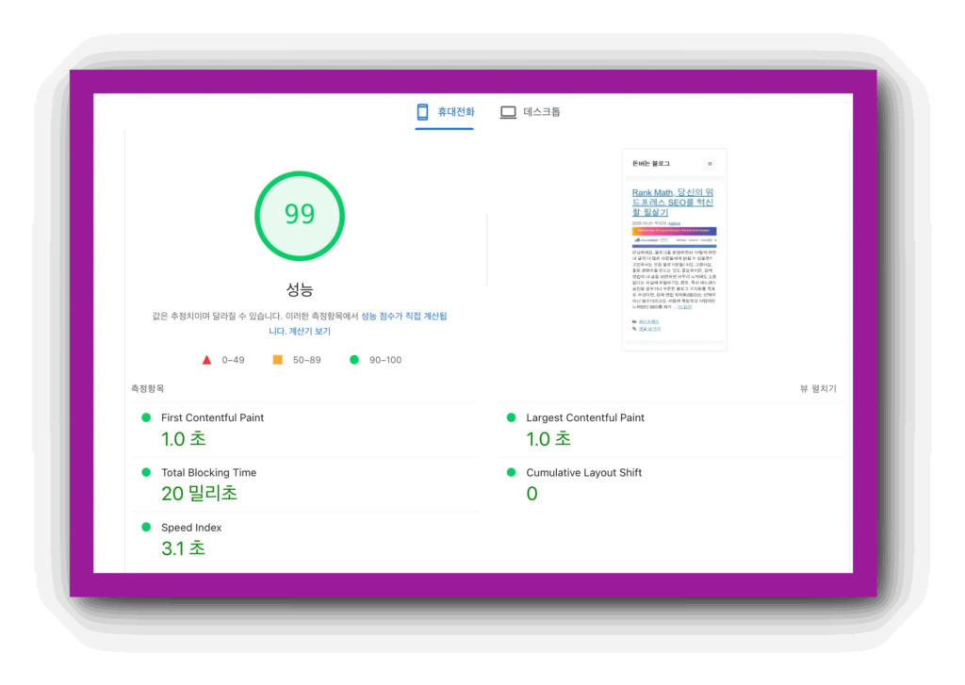The image size is (965, 685).
Task: Switch to the 휴대전화 tab
Action: click(x=455, y=112)
